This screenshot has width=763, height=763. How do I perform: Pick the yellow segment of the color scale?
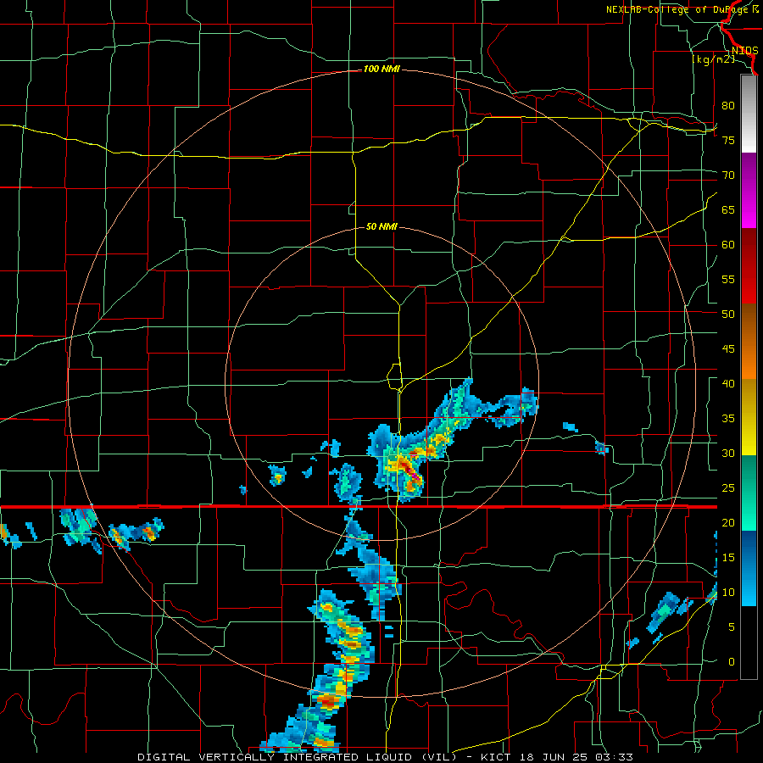tap(749, 417)
